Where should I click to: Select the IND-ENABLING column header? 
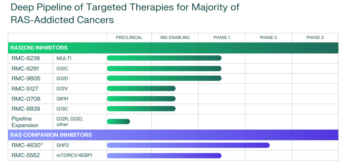point(175,38)
